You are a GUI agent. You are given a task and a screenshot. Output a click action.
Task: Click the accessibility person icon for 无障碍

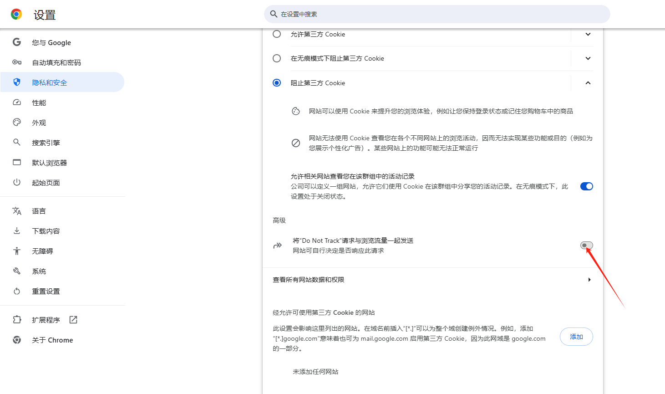[x=17, y=251]
